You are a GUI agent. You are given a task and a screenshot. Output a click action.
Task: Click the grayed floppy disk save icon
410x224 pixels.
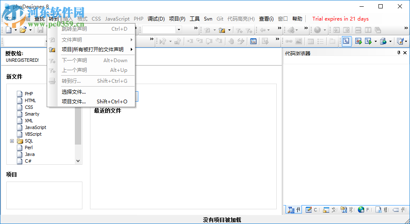tap(40, 30)
